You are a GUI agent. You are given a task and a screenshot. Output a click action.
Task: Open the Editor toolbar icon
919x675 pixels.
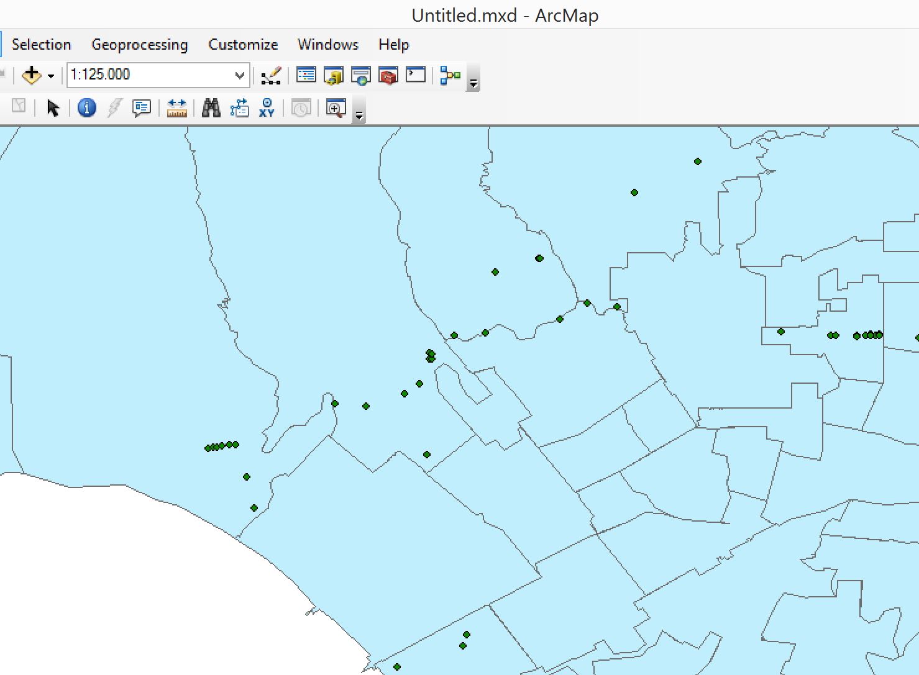point(271,76)
